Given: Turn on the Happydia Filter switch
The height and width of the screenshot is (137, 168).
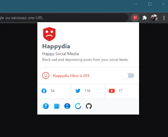Looking at the screenshot, I should (x=128, y=76).
